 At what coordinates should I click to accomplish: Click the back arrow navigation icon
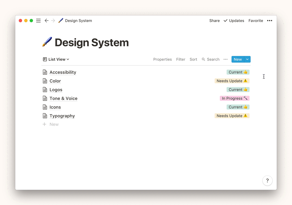(x=47, y=21)
